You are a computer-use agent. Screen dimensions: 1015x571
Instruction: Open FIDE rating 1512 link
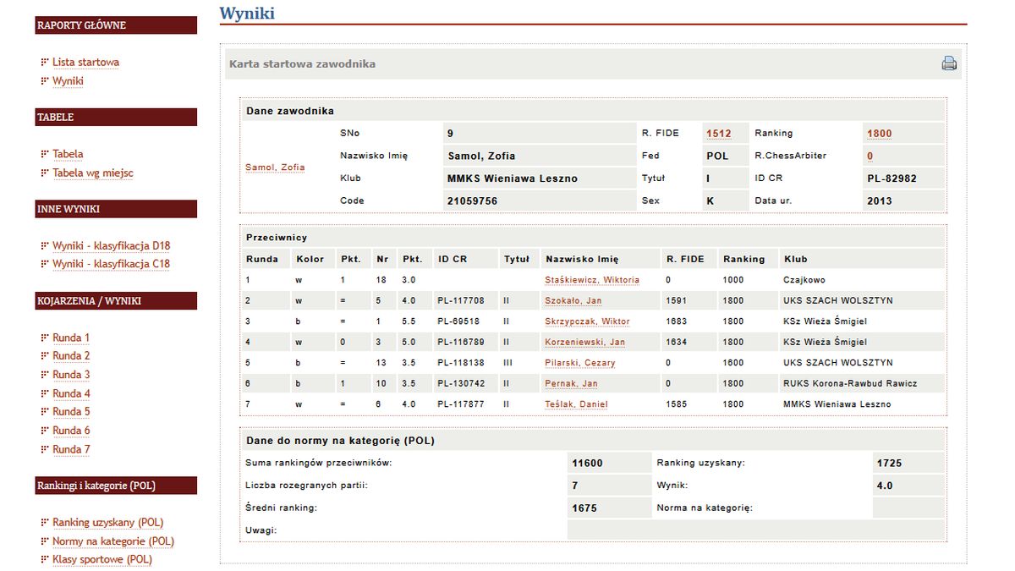pyautogui.click(x=718, y=134)
